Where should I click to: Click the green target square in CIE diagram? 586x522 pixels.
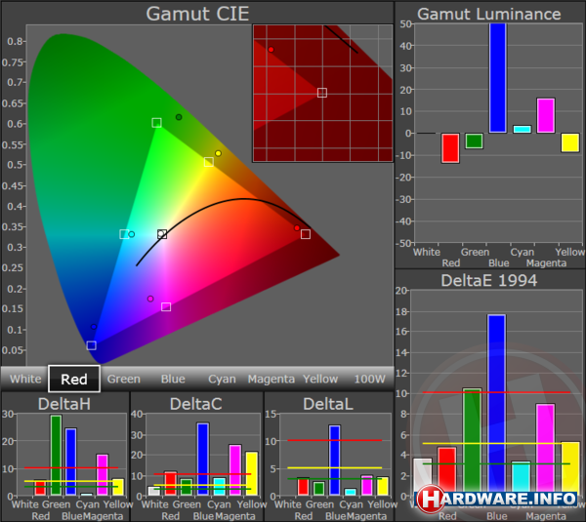(x=156, y=123)
